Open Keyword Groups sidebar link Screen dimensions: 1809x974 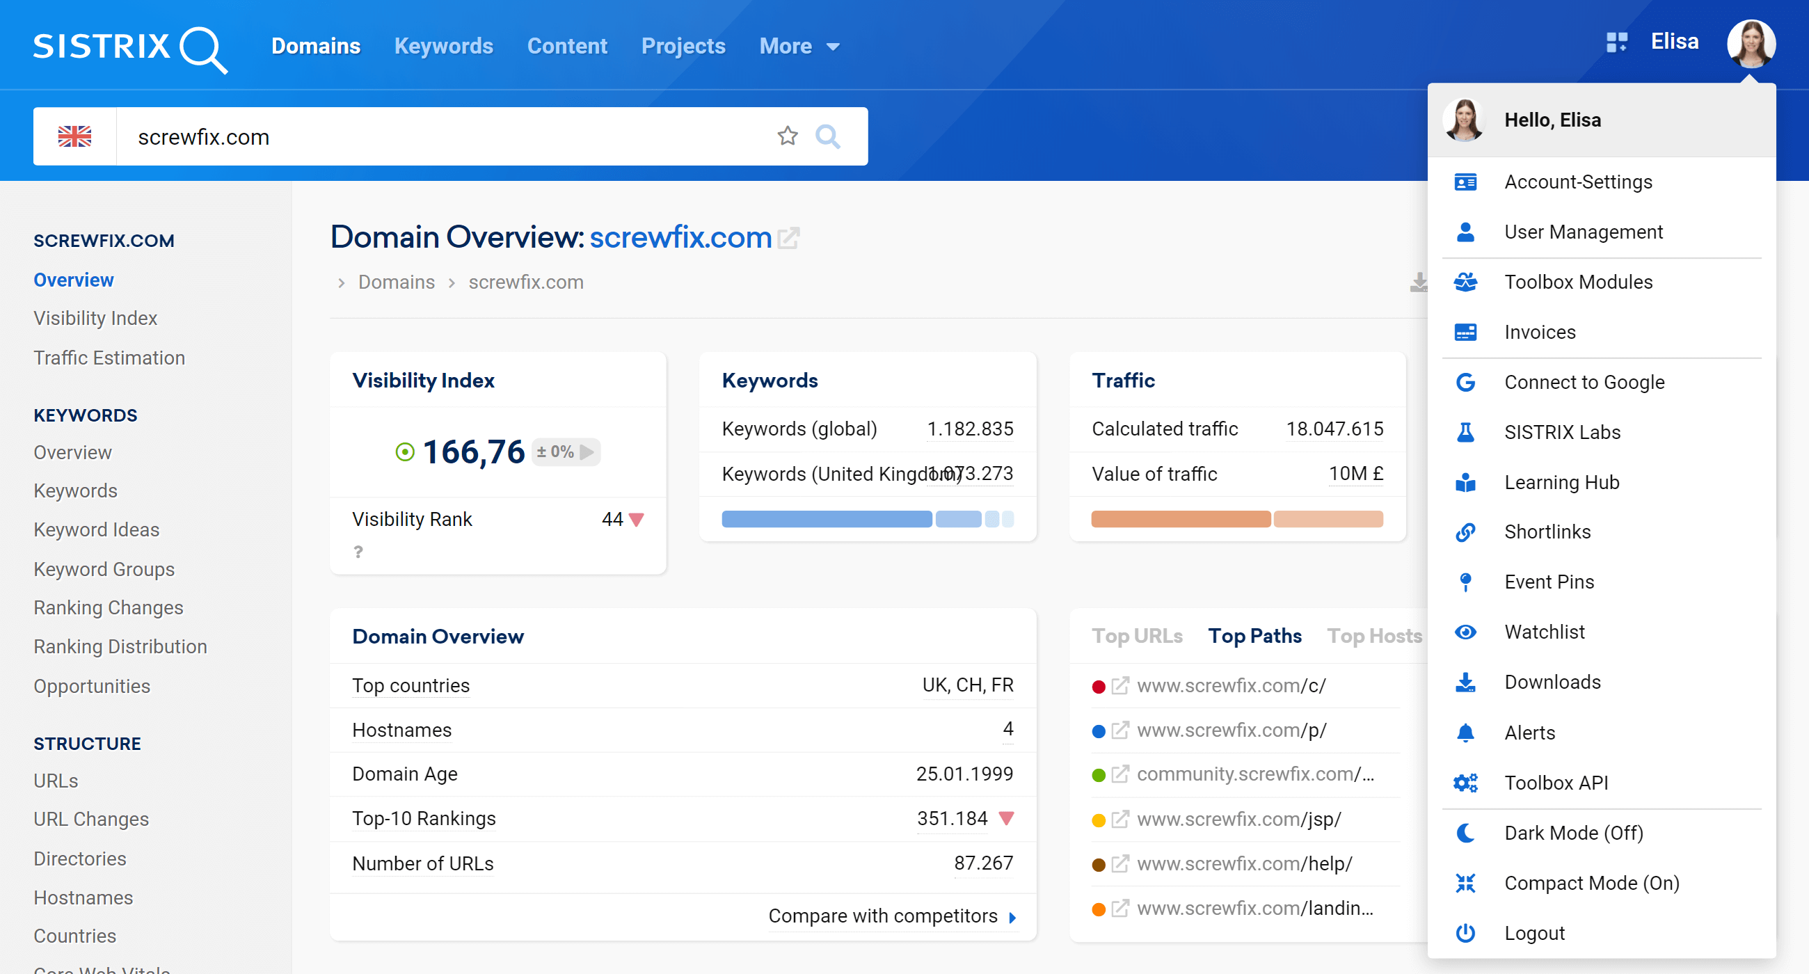tap(104, 570)
